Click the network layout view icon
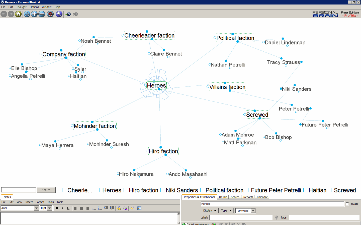The width and height of the screenshot is (361, 225). (27, 14)
